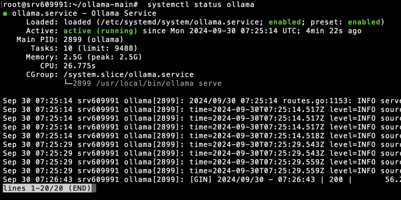Click the "systemctl status ollama" command text

[201, 5]
